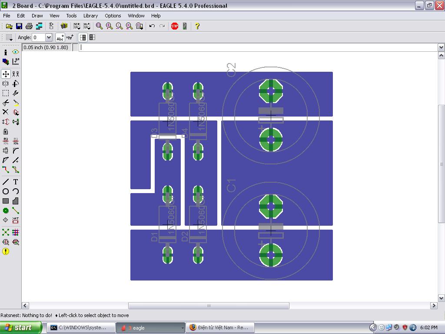Image resolution: width=445 pixels, height=334 pixels.
Task: Toggle the normal text orientation option
Action: [x=60, y=37]
